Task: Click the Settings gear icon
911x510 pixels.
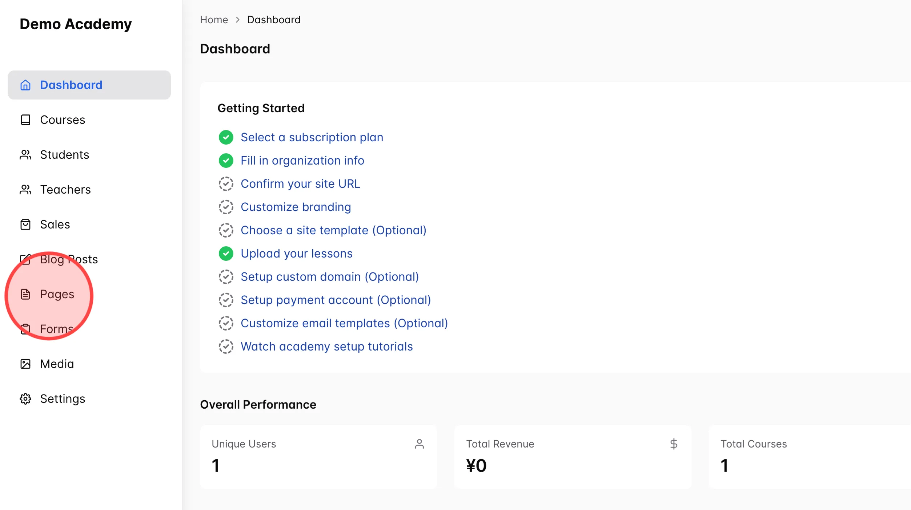Action: click(x=25, y=399)
